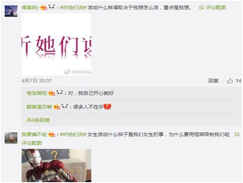Click the 评论配图 image icon in first comment

point(201,8)
